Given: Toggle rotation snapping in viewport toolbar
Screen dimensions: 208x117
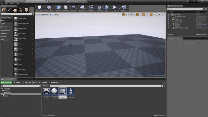Looking at the screenshot, I should 144,14.
